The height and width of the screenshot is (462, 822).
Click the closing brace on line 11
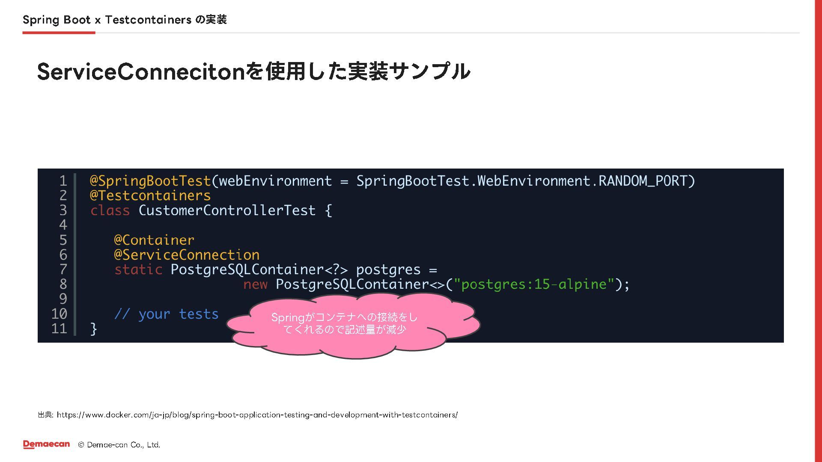pos(93,329)
